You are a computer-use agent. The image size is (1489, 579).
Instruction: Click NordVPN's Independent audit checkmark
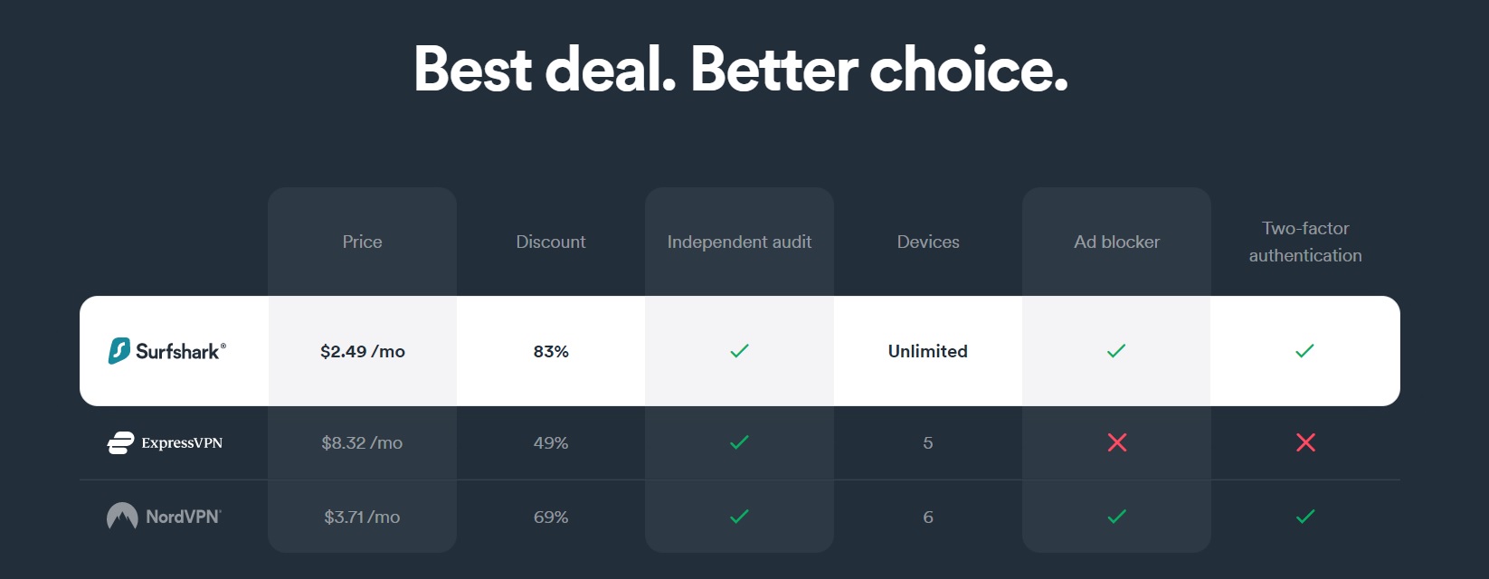pyautogui.click(x=739, y=517)
